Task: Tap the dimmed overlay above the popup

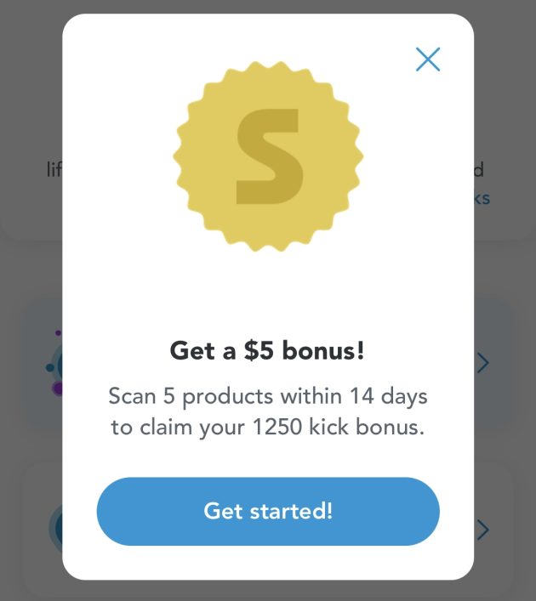Action: [268, 7]
